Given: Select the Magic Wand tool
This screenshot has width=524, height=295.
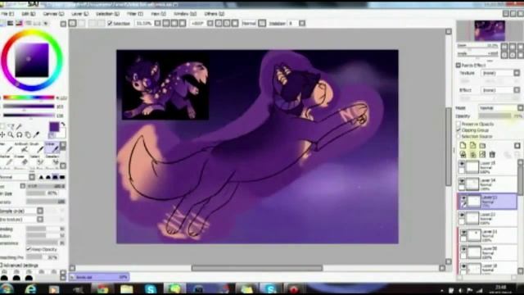Looking at the screenshot, I should [19, 126].
